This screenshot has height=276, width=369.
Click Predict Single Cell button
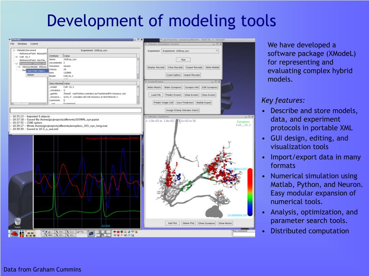(x=163, y=102)
